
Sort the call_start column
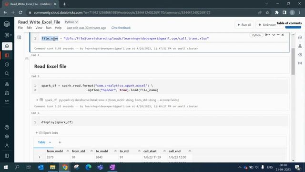click(164, 151)
